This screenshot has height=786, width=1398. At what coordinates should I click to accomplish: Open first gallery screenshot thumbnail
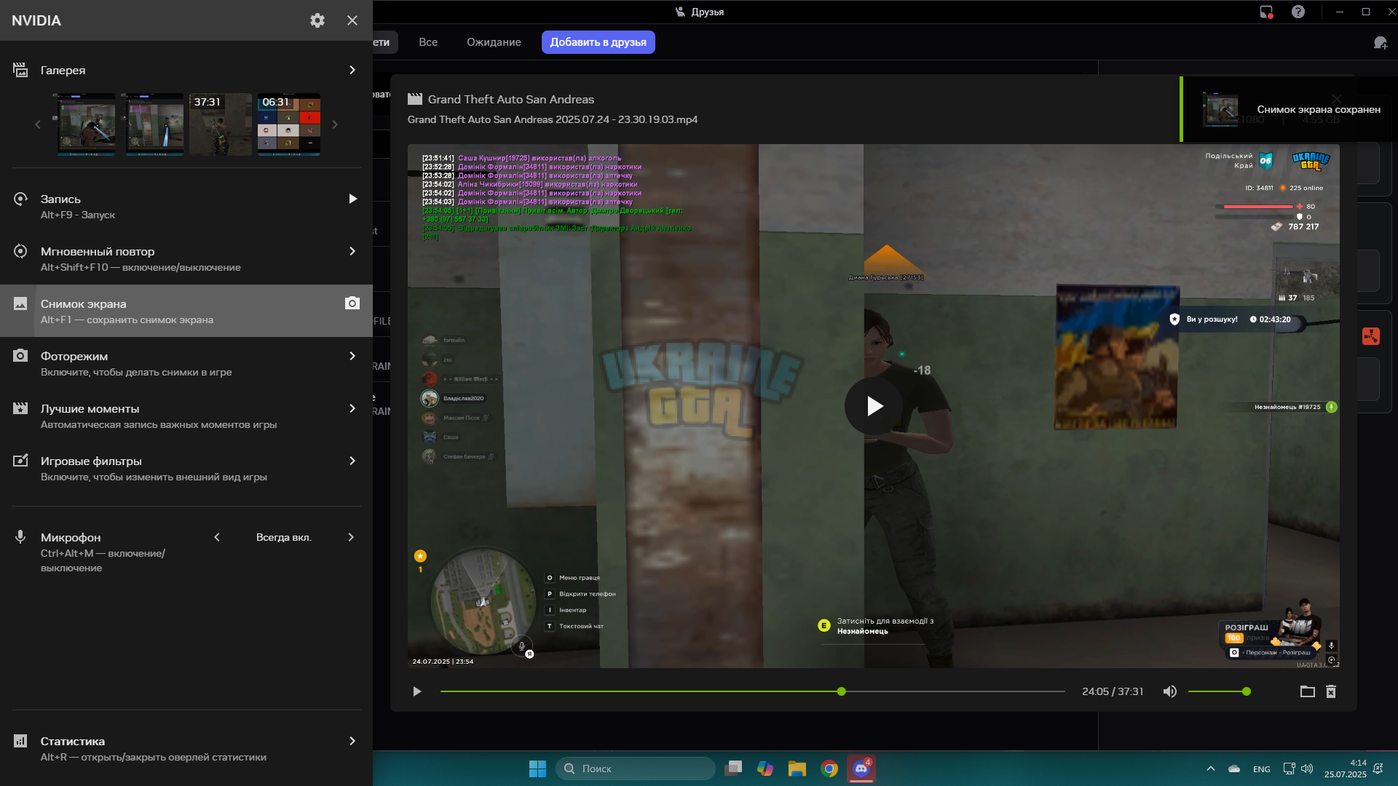tap(87, 124)
